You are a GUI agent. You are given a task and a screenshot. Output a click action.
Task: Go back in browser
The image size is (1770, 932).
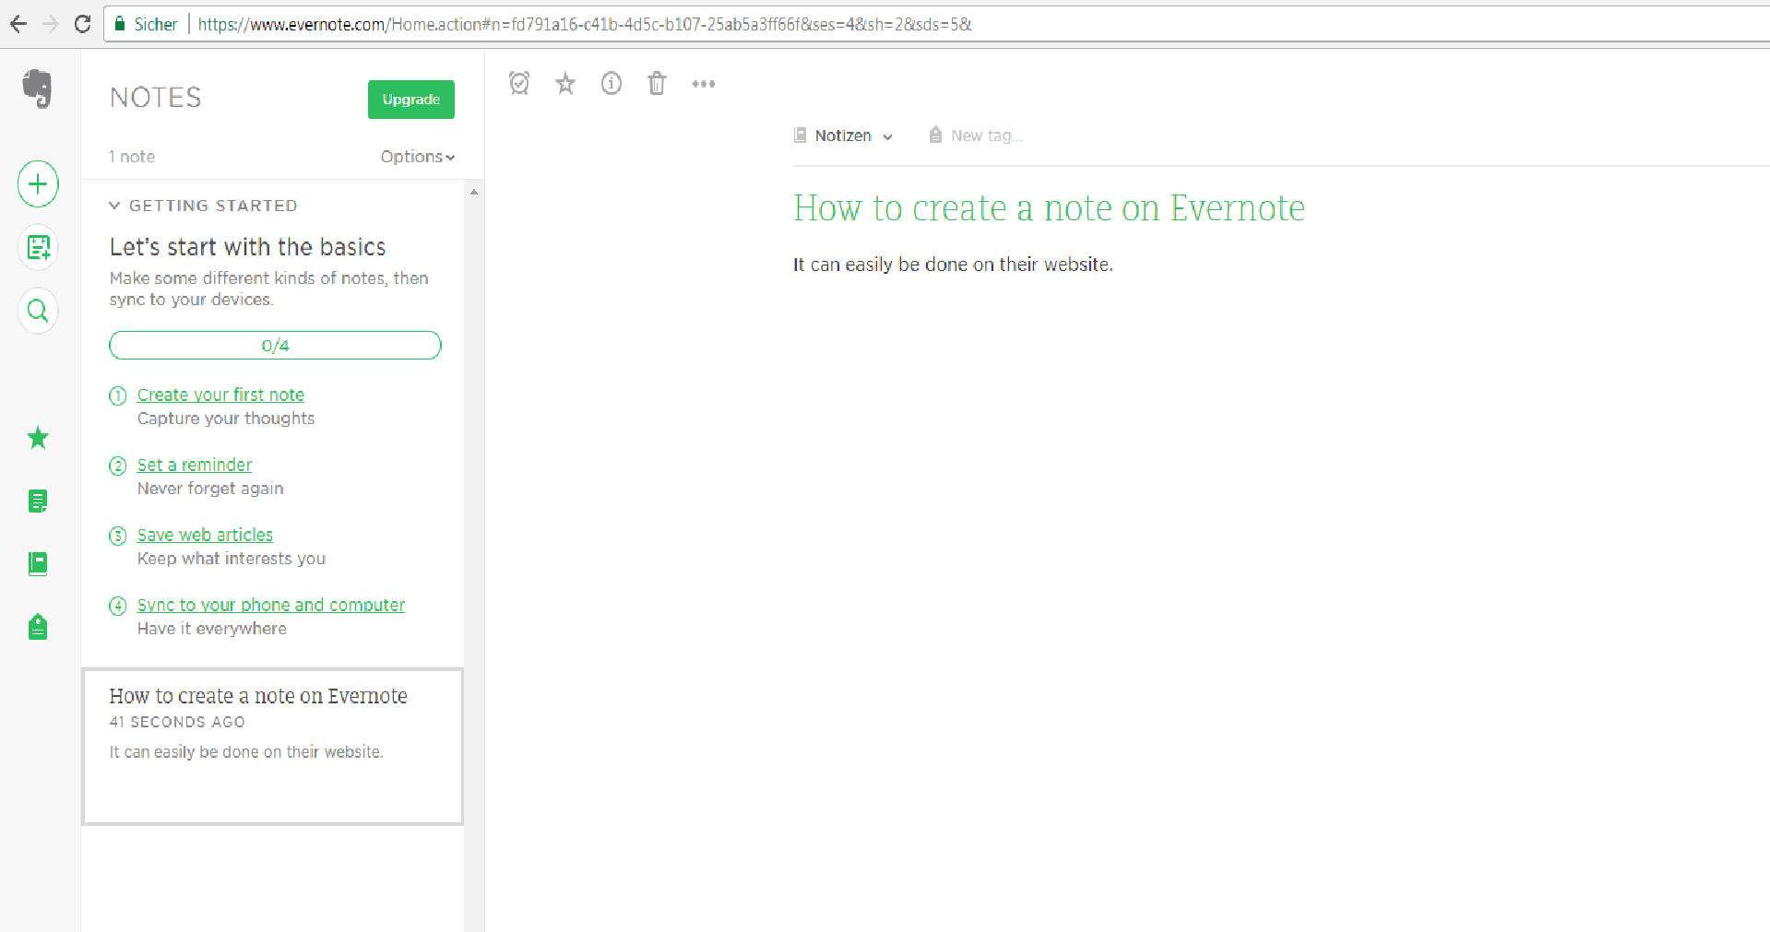coord(18,24)
